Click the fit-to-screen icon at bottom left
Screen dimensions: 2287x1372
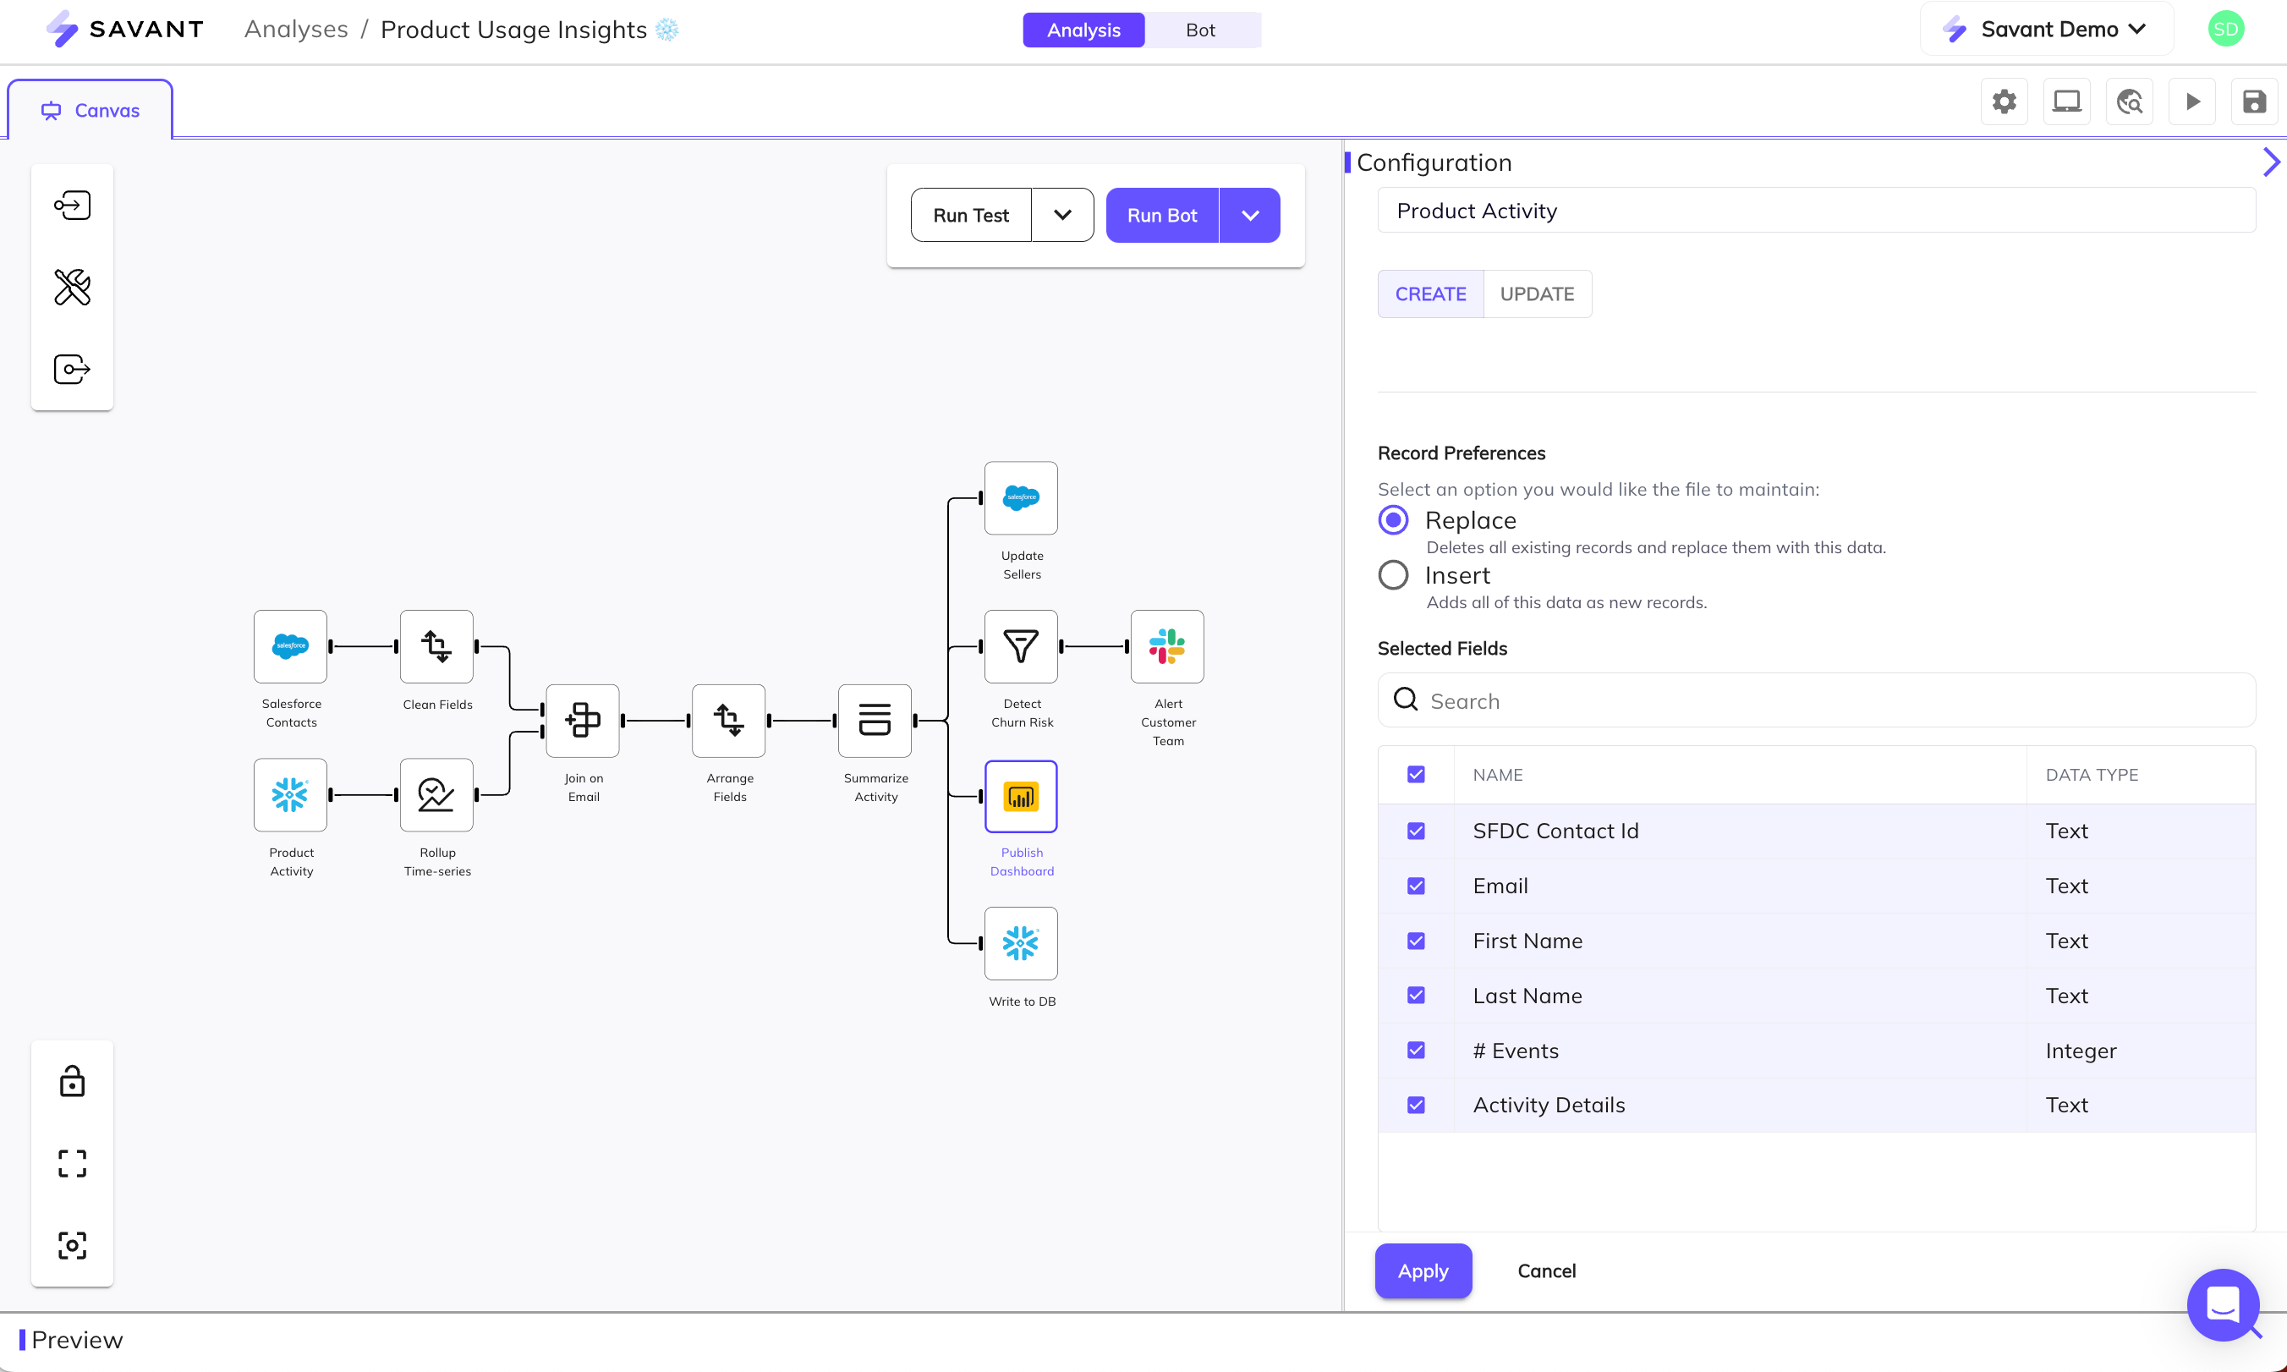pos(72,1163)
